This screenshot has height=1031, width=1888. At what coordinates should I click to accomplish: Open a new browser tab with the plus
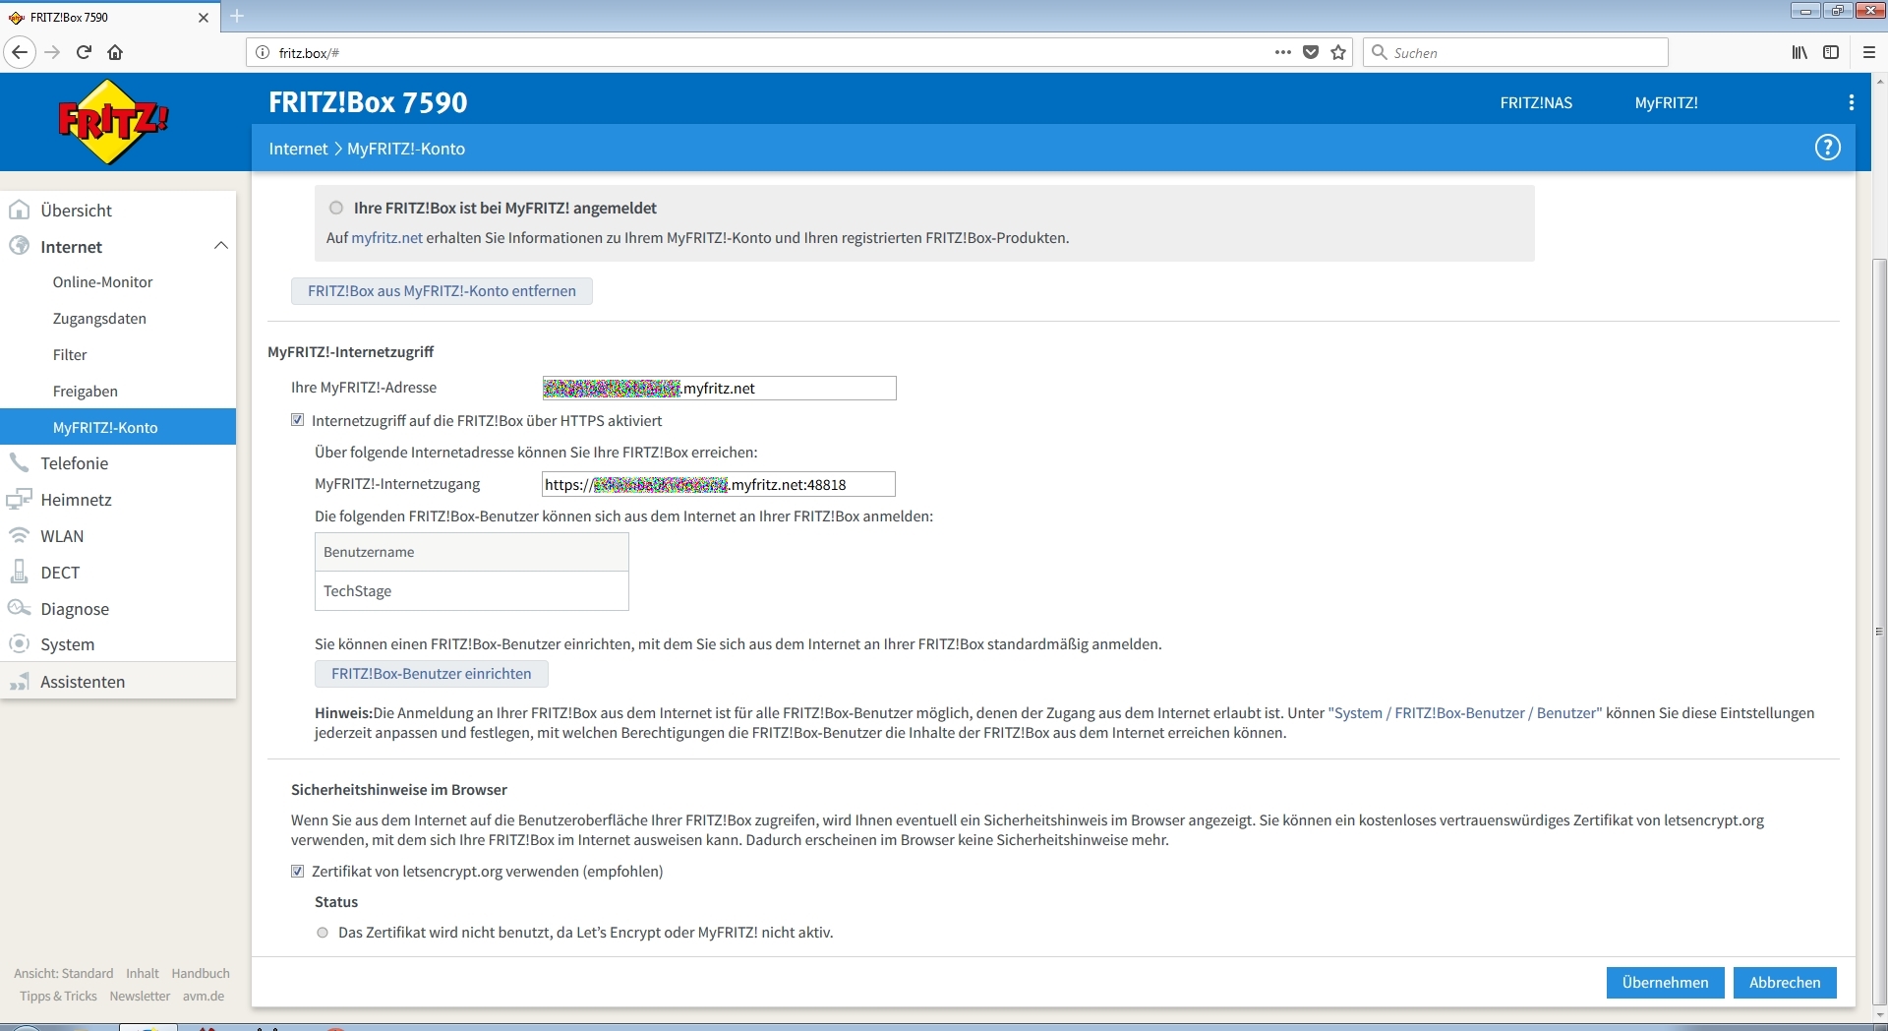click(237, 16)
